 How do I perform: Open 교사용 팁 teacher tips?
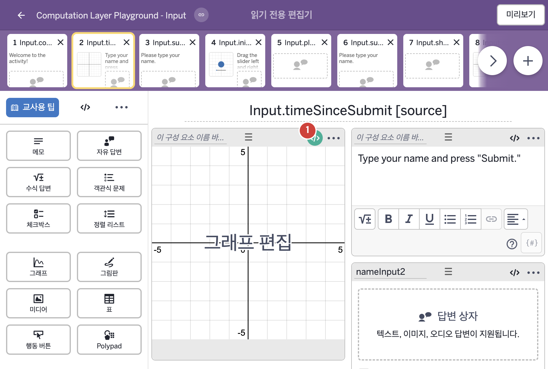(x=33, y=107)
